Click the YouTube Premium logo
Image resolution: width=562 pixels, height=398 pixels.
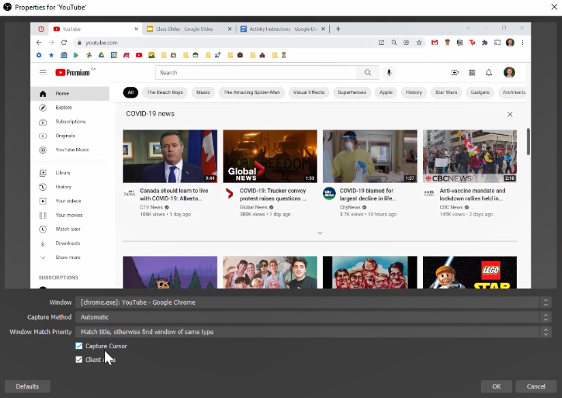(73, 72)
